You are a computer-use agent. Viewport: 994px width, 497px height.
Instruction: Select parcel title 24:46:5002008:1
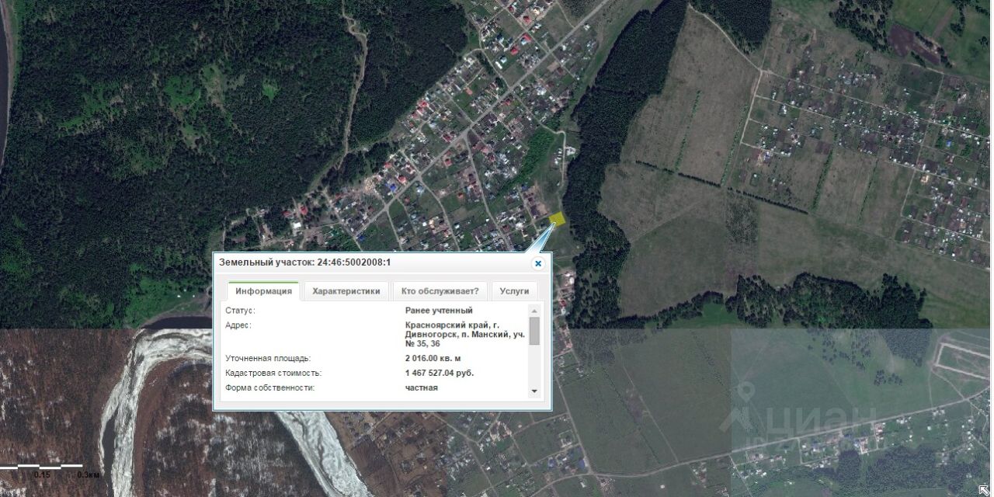click(354, 262)
